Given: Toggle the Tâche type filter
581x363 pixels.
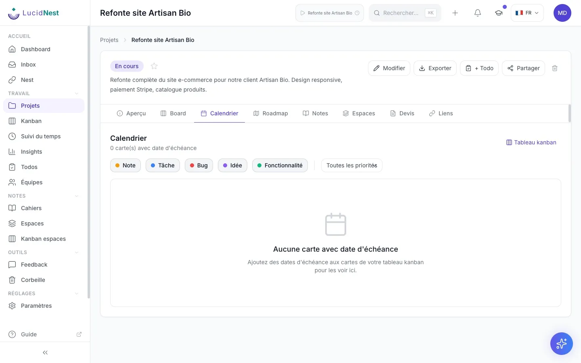Looking at the screenshot, I should (163, 165).
